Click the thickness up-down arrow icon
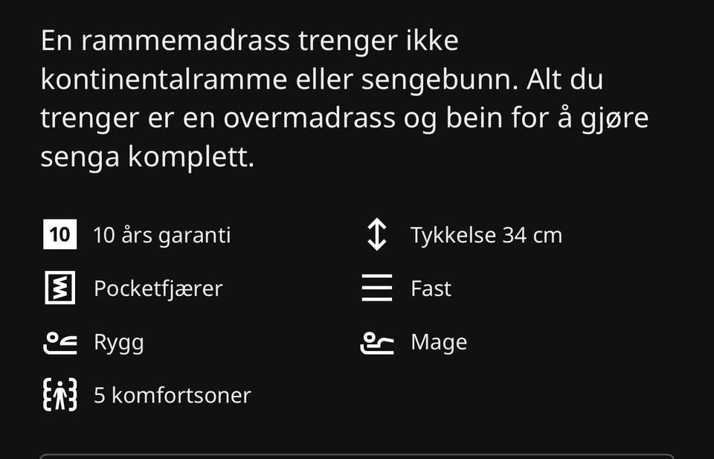714x459 pixels. 377,234
